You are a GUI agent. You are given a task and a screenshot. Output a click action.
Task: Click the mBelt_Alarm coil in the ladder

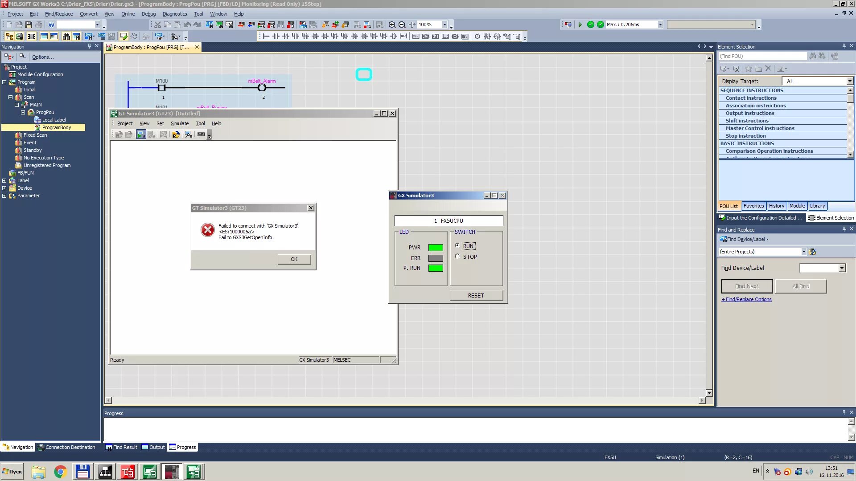262,88
